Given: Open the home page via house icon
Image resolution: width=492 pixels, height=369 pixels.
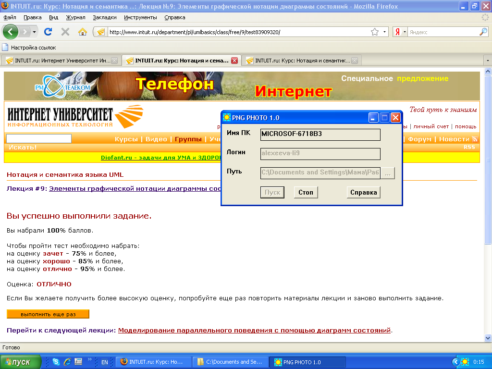Looking at the screenshot, I should coord(83,32).
